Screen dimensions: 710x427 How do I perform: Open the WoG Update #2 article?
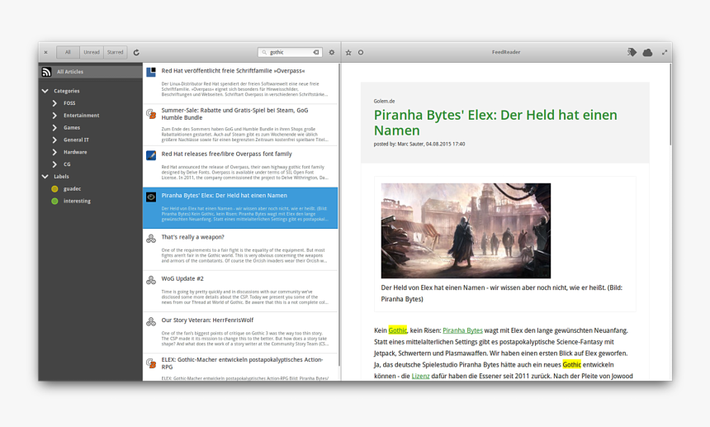(240, 292)
